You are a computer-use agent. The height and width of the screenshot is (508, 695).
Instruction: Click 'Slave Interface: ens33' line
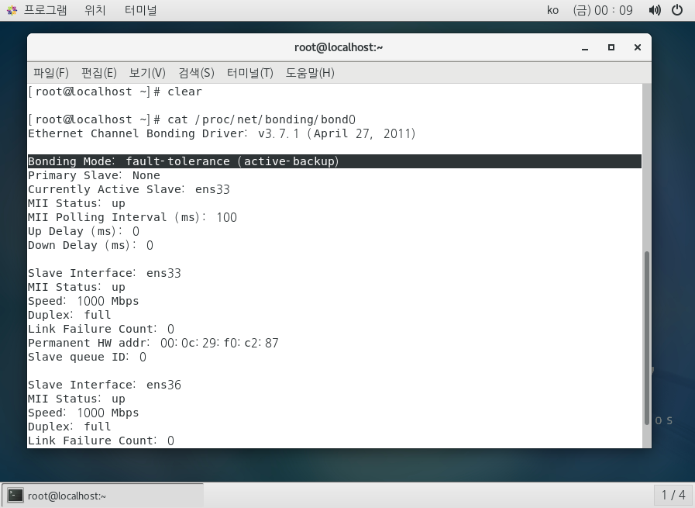pyautogui.click(x=105, y=273)
